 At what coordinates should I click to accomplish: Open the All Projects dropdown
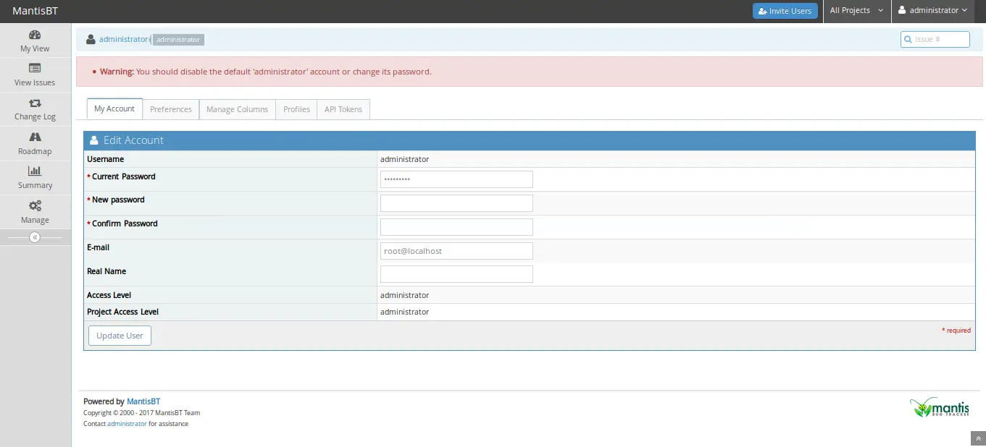856,11
